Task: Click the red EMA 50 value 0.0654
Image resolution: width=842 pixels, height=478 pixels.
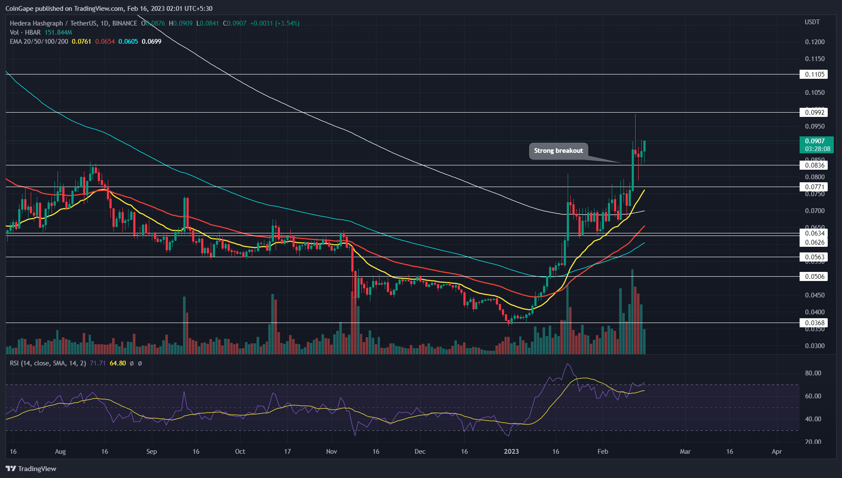Action: coord(105,42)
